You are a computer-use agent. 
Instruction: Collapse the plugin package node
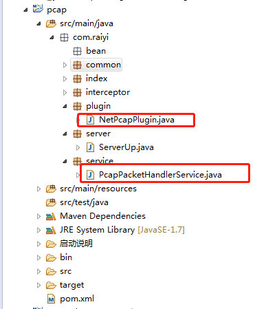tap(65, 106)
